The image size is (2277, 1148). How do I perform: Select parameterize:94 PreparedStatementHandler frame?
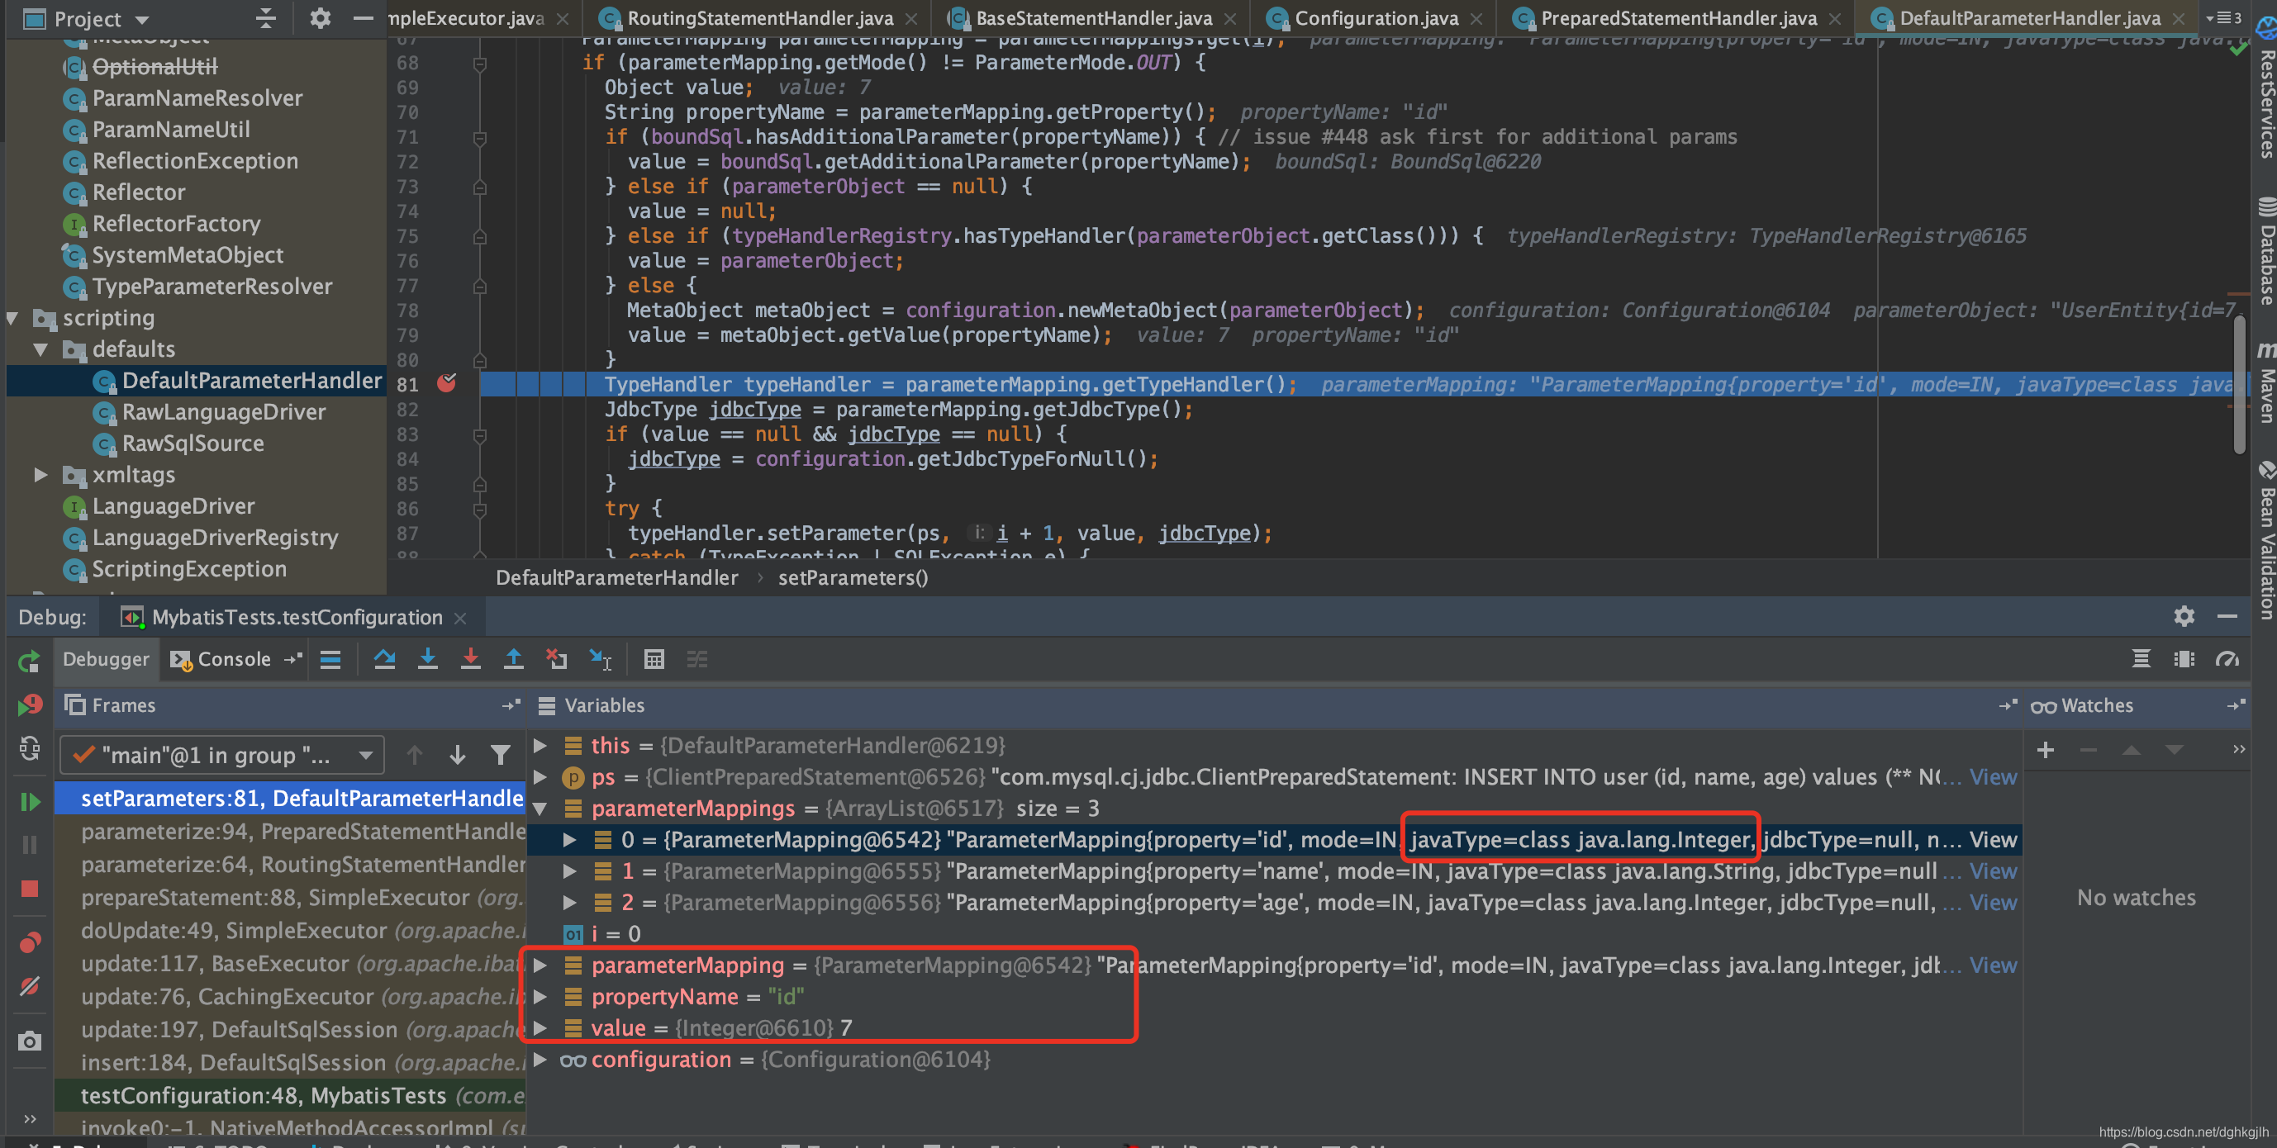tap(292, 833)
